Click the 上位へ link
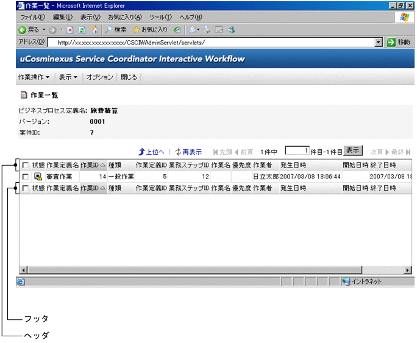The image size is (417, 343). [151, 152]
